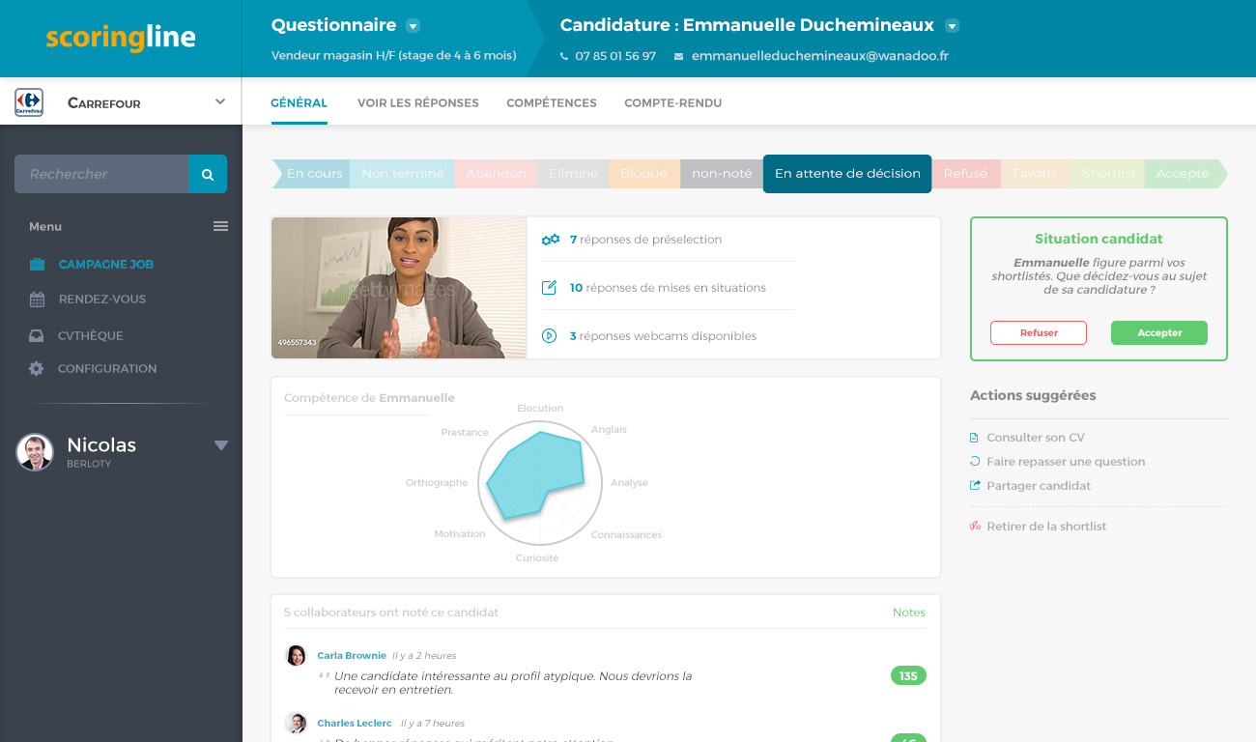Viewport: 1256px width, 742px height.
Task: Click the edit icon for mises en situations
Action: point(550,287)
